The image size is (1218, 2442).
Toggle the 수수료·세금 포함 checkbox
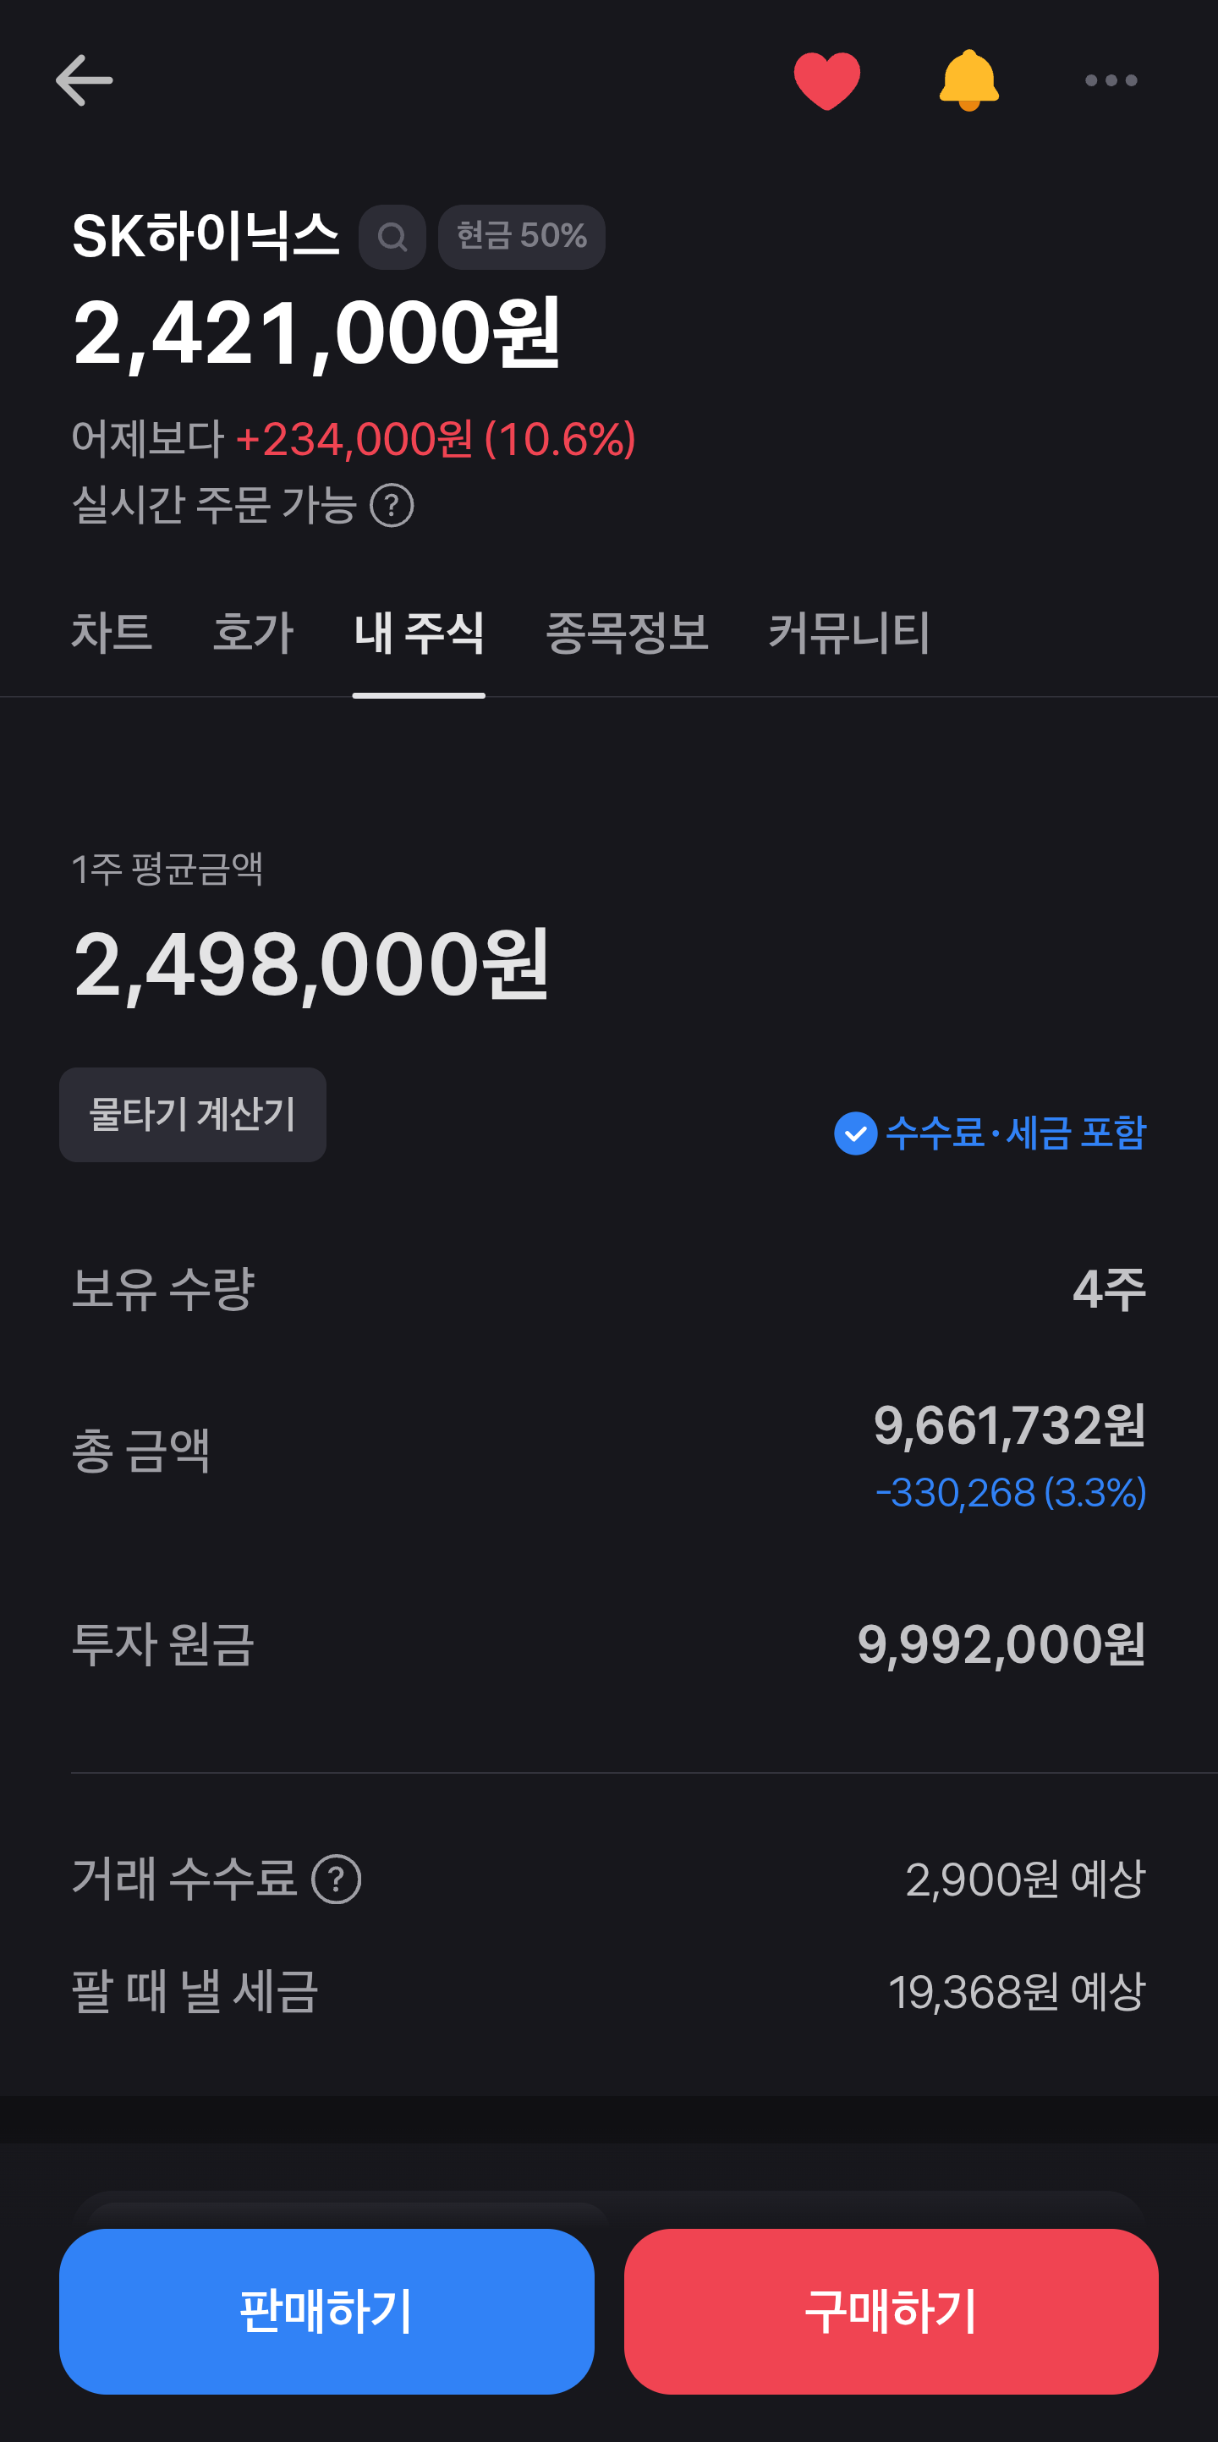point(990,1133)
